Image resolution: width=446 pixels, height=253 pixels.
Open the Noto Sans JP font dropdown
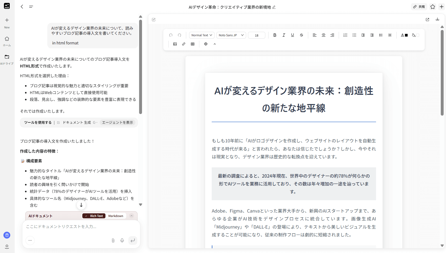[x=231, y=35]
